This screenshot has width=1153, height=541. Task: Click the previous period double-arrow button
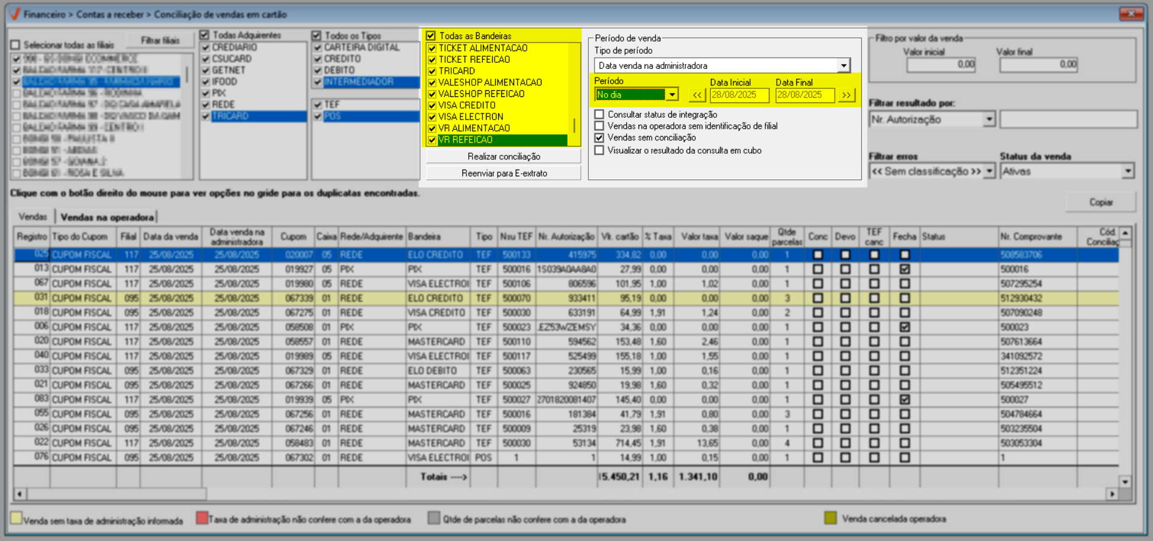coord(697,95)
